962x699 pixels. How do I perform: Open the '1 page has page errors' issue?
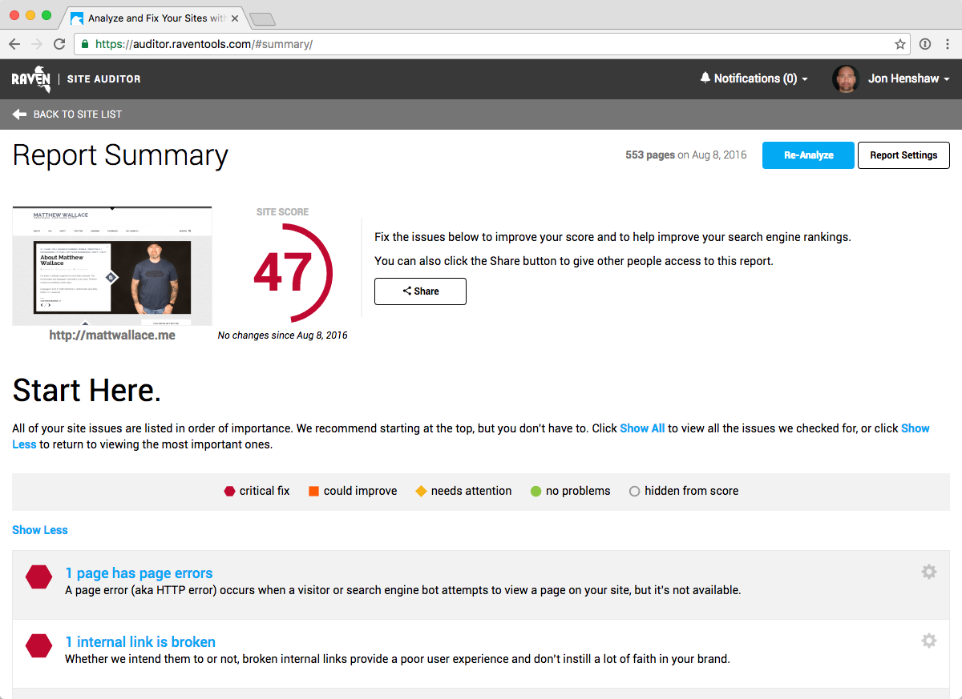[x=139, y=573]
